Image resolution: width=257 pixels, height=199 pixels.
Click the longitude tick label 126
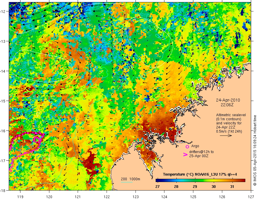pyautogui.click(x=222, y=197)
